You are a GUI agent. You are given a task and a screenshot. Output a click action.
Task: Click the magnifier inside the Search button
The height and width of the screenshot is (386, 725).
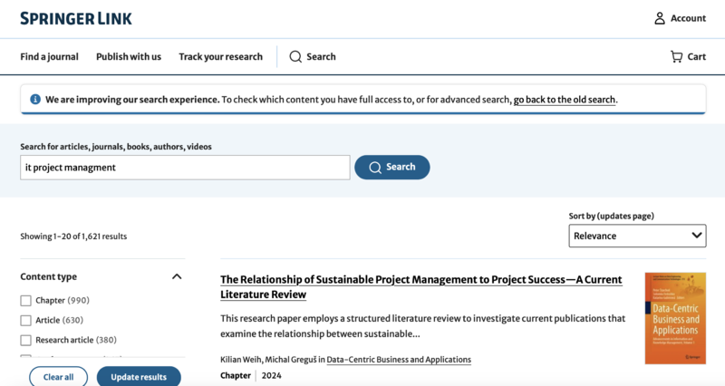(x=375, y=168)
